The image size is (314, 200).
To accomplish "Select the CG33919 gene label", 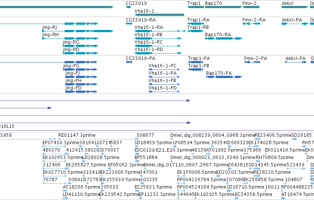I will (x=136, y=3).
